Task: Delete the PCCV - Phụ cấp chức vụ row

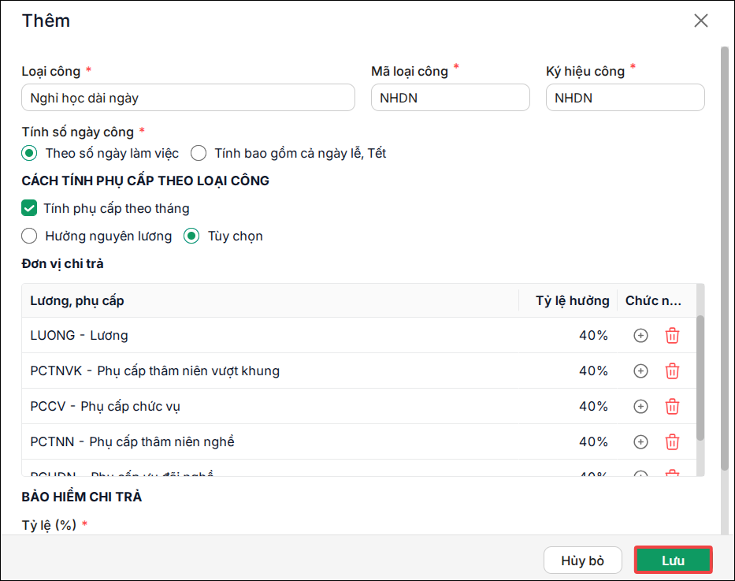Action: (672, 406)
